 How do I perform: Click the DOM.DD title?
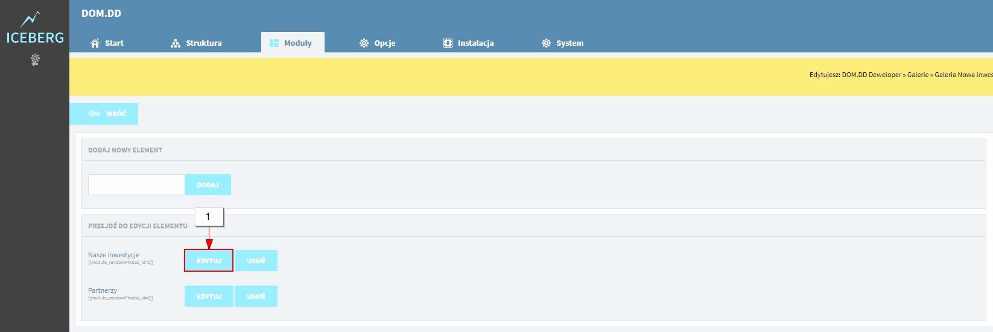click(101, 13)
